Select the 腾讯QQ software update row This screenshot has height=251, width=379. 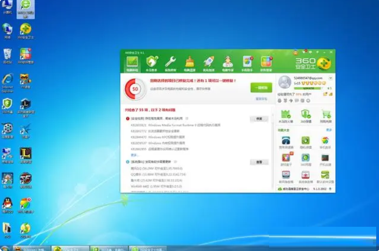(x=156, y=168)
